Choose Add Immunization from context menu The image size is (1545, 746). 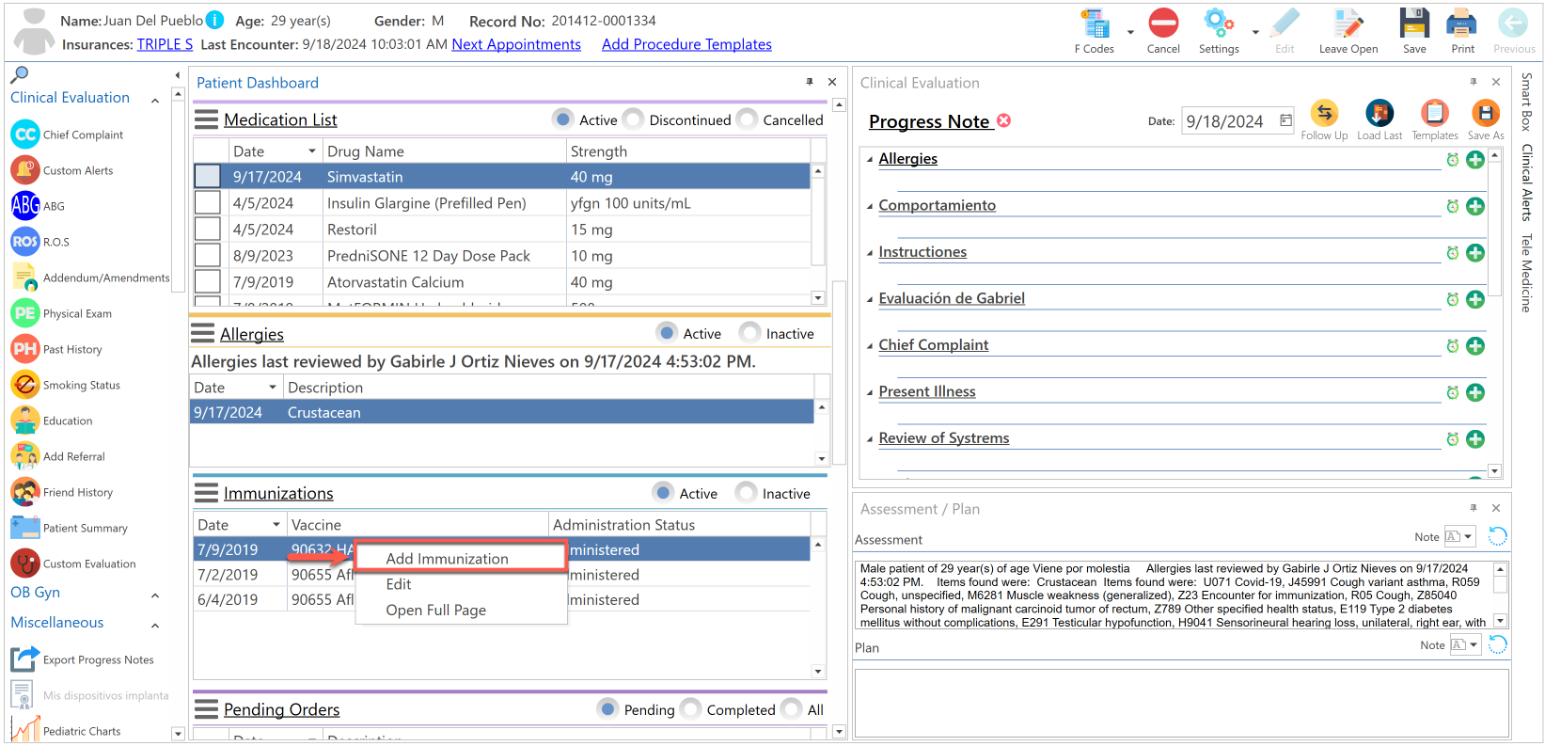[x=462, y=558]
